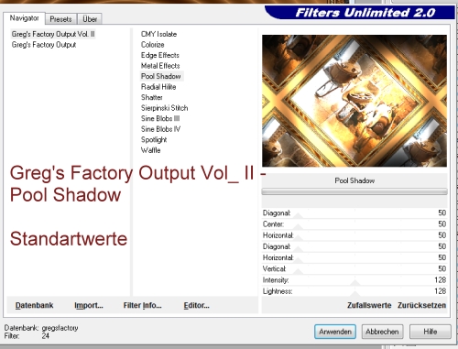The height and width of the screenshot is (349, 458).
Task: Select the Pool Shadow filter in list
Action: click(161, 76)
